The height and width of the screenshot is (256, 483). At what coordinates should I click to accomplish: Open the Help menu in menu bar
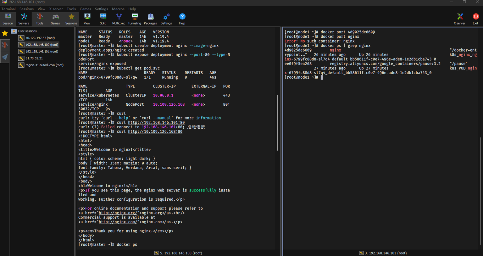pos(132,9)
